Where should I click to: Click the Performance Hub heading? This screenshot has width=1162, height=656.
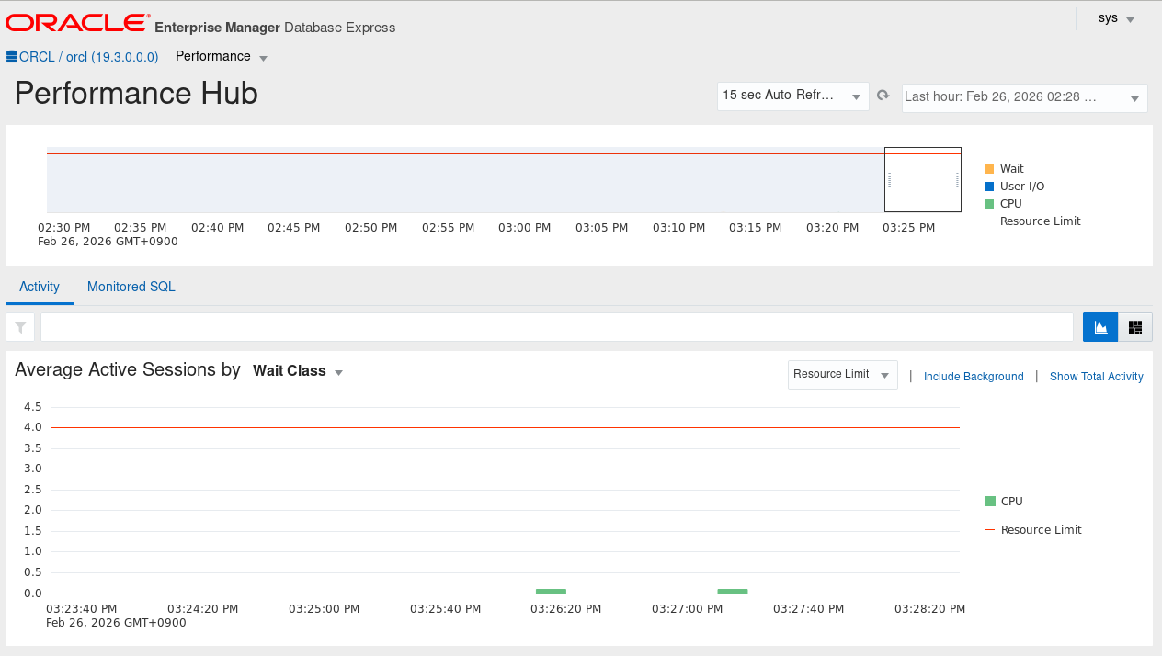(136, 94)
